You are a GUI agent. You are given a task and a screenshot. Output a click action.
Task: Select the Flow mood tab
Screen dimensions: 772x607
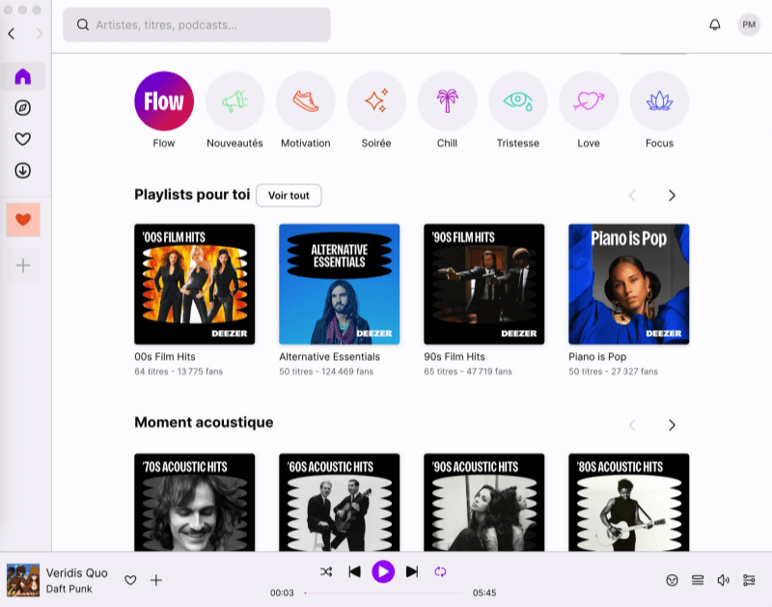[163, 100]
